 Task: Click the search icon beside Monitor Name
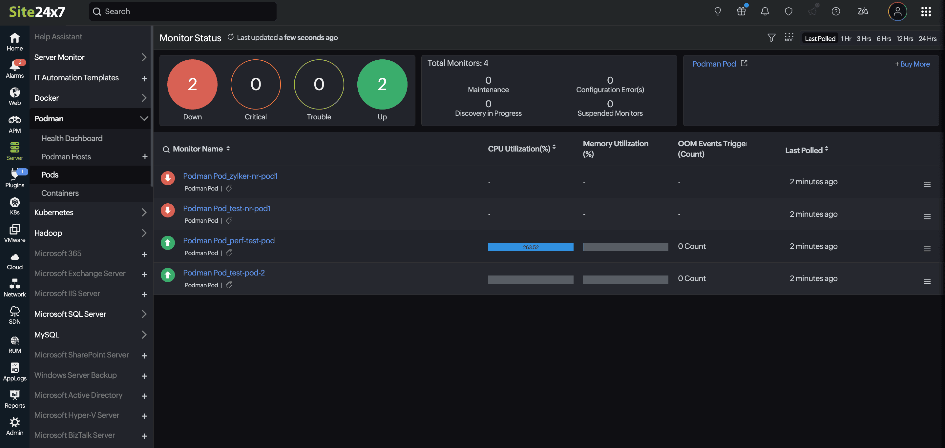point(166,149)
